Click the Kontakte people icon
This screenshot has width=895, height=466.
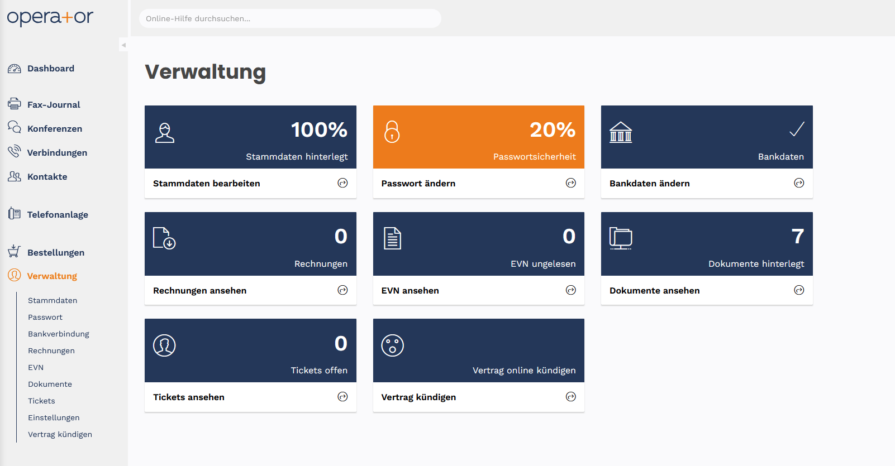tap(14, 176)
